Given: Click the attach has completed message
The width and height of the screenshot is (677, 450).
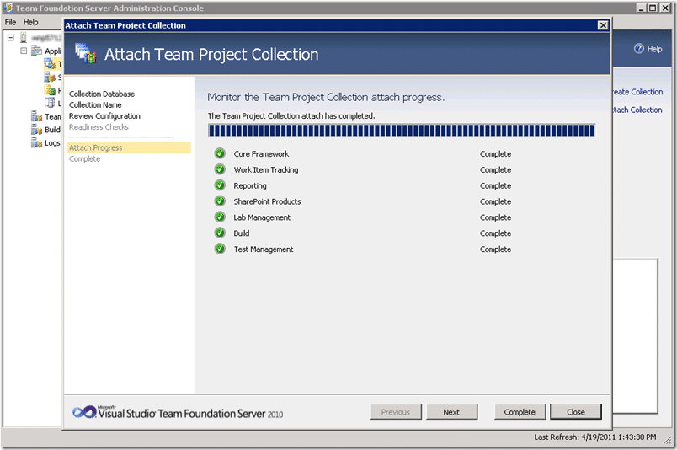Looking at the screenshot, I should click(x=291, y=115).
